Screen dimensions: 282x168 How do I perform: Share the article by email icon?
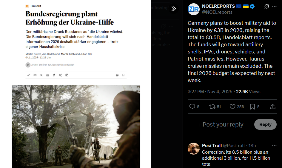pos(35,75)
